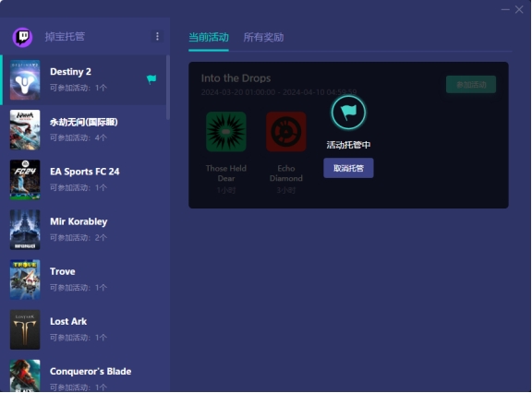Click the game list vertical scrollbar
Screen dimensions: 532x393
click(167, 88)
